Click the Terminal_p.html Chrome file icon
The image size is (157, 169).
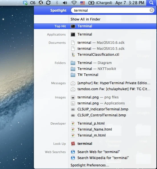(73, 123)
